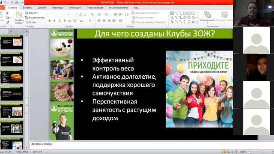Click the Cut scissors icon

coord(7,13)
